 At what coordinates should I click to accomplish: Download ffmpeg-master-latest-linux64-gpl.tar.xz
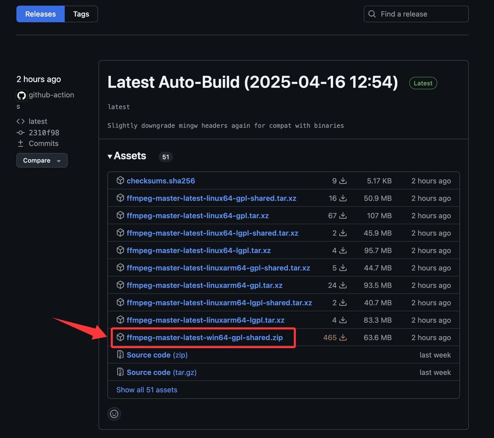[198, 216]
